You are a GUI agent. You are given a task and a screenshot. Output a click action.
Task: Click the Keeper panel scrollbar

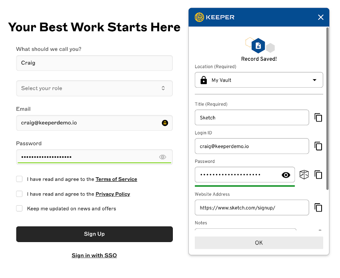[x=328, y=108]
